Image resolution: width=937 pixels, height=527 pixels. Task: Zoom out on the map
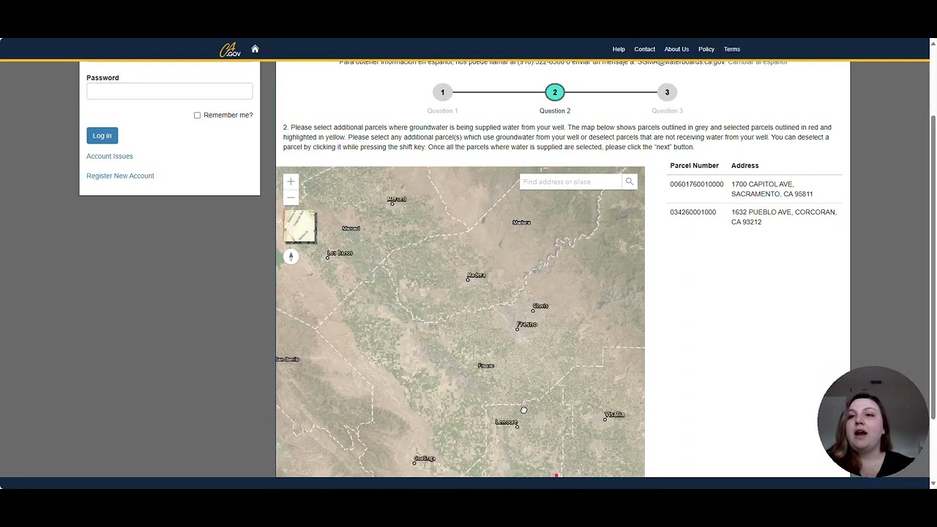click(291, 198)
